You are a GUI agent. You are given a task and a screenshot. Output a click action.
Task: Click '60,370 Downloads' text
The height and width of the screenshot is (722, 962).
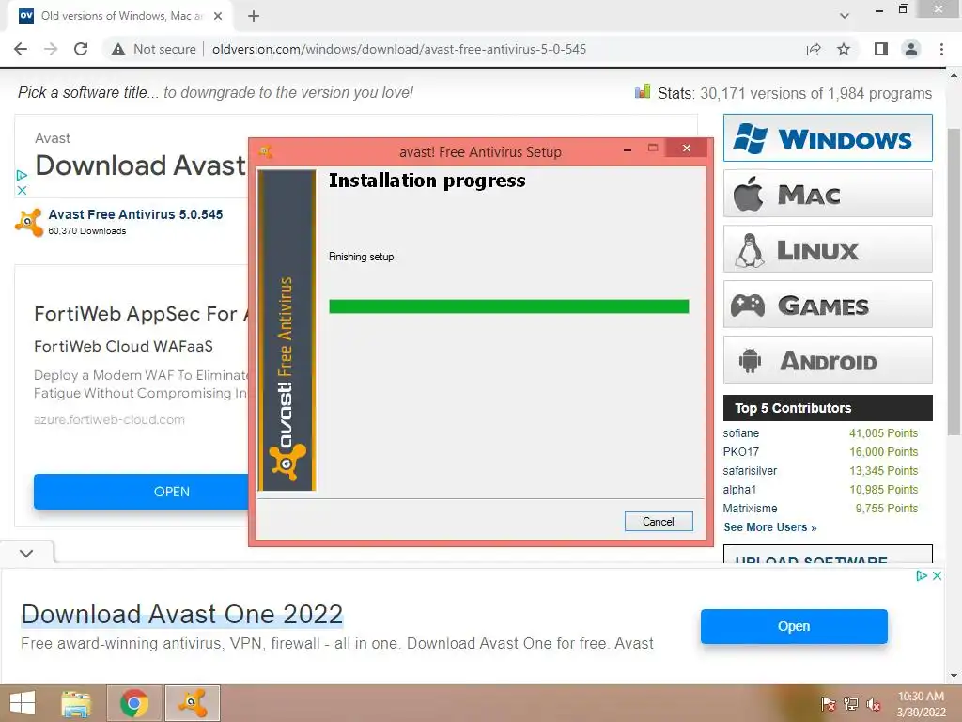87,231
